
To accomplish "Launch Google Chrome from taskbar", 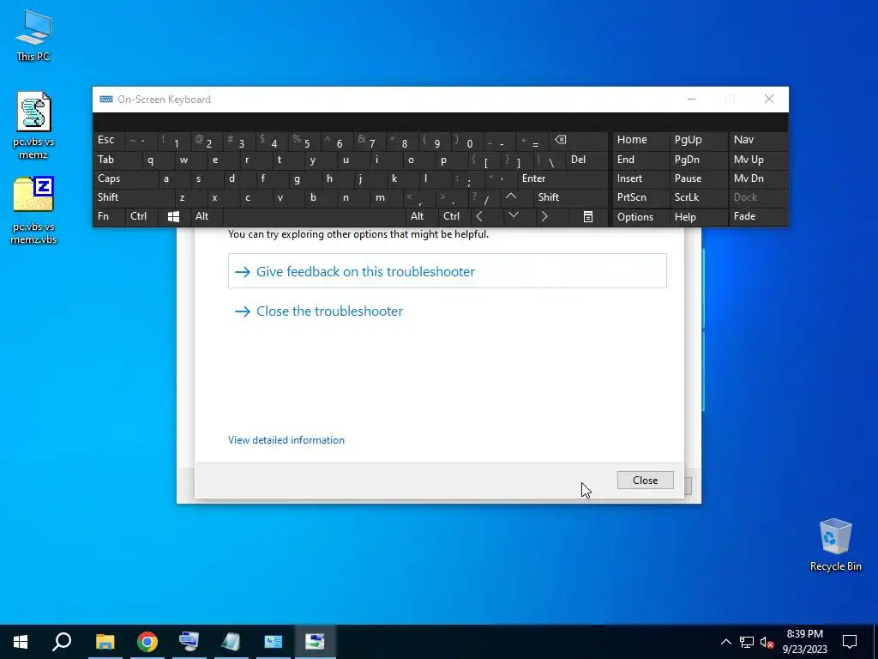I will (147, 642).
